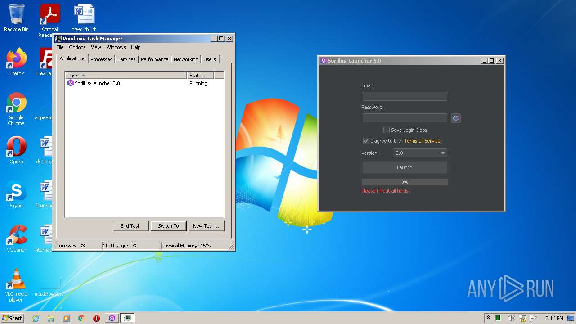Maximize the Sorillus-Launcher window

tap(491, 61)
